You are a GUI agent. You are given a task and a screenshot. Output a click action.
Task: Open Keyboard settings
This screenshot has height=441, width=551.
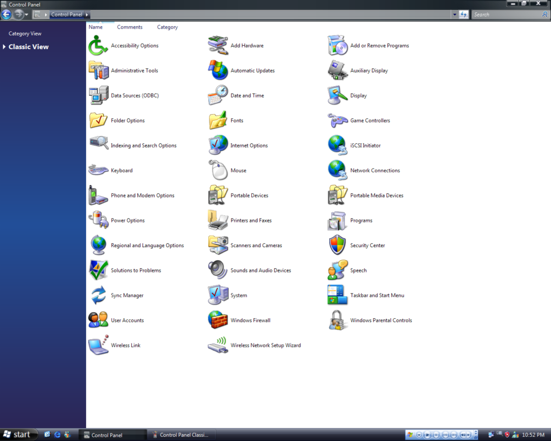tap(111, 170)
